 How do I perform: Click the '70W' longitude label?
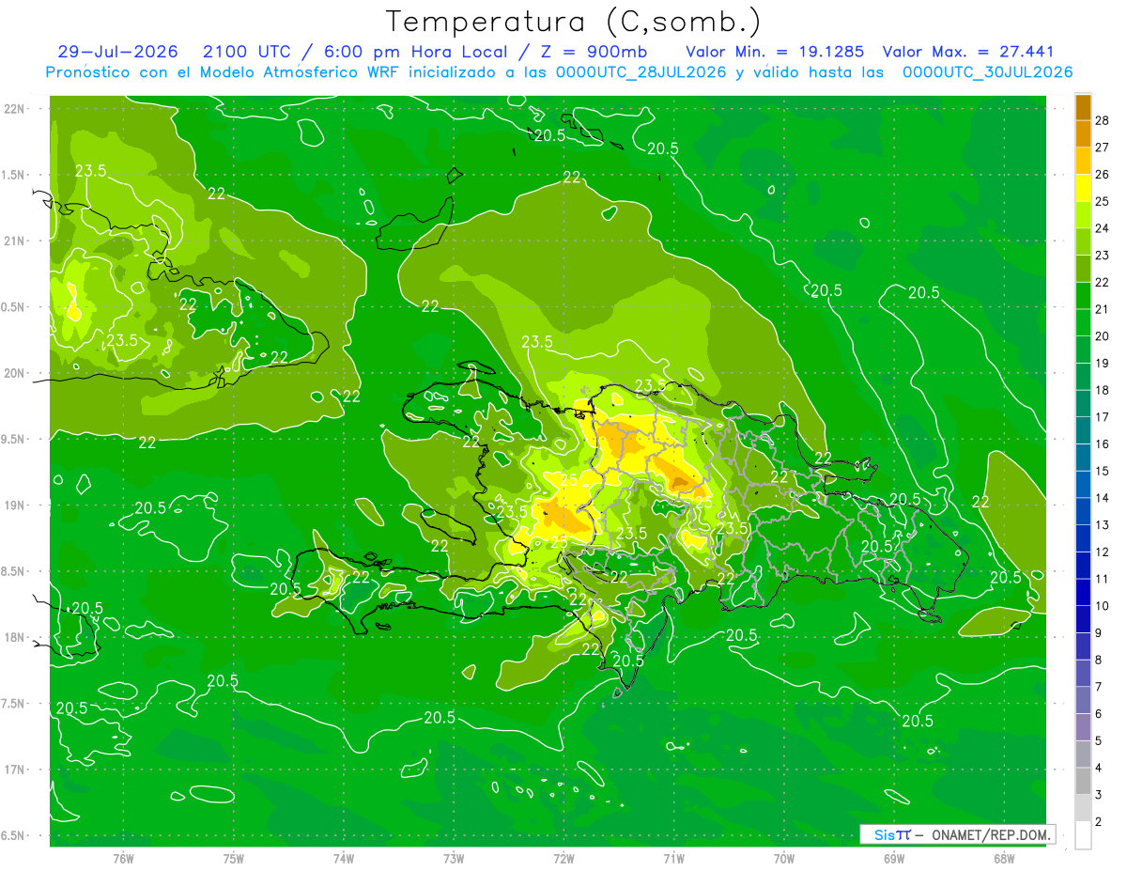[784, 858]
